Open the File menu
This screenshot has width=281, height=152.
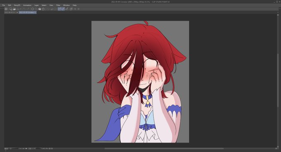[x=3, y=5]
